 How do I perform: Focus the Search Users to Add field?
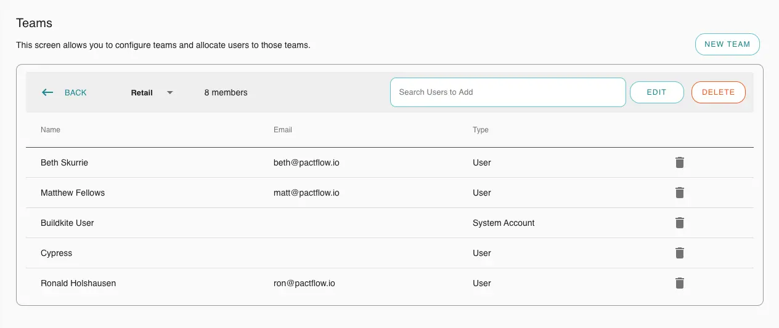point(507,92)
